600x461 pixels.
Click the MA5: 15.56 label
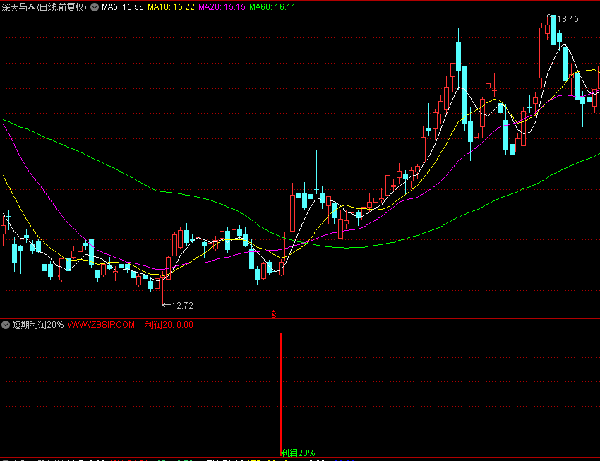(x=122, y=7)
